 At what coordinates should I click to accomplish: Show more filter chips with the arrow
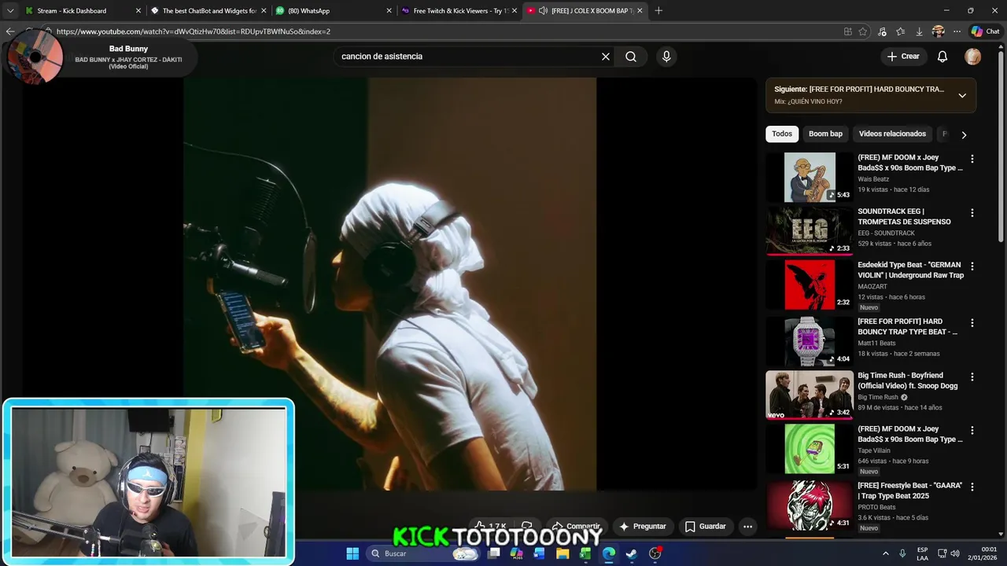tap(964, 134)
